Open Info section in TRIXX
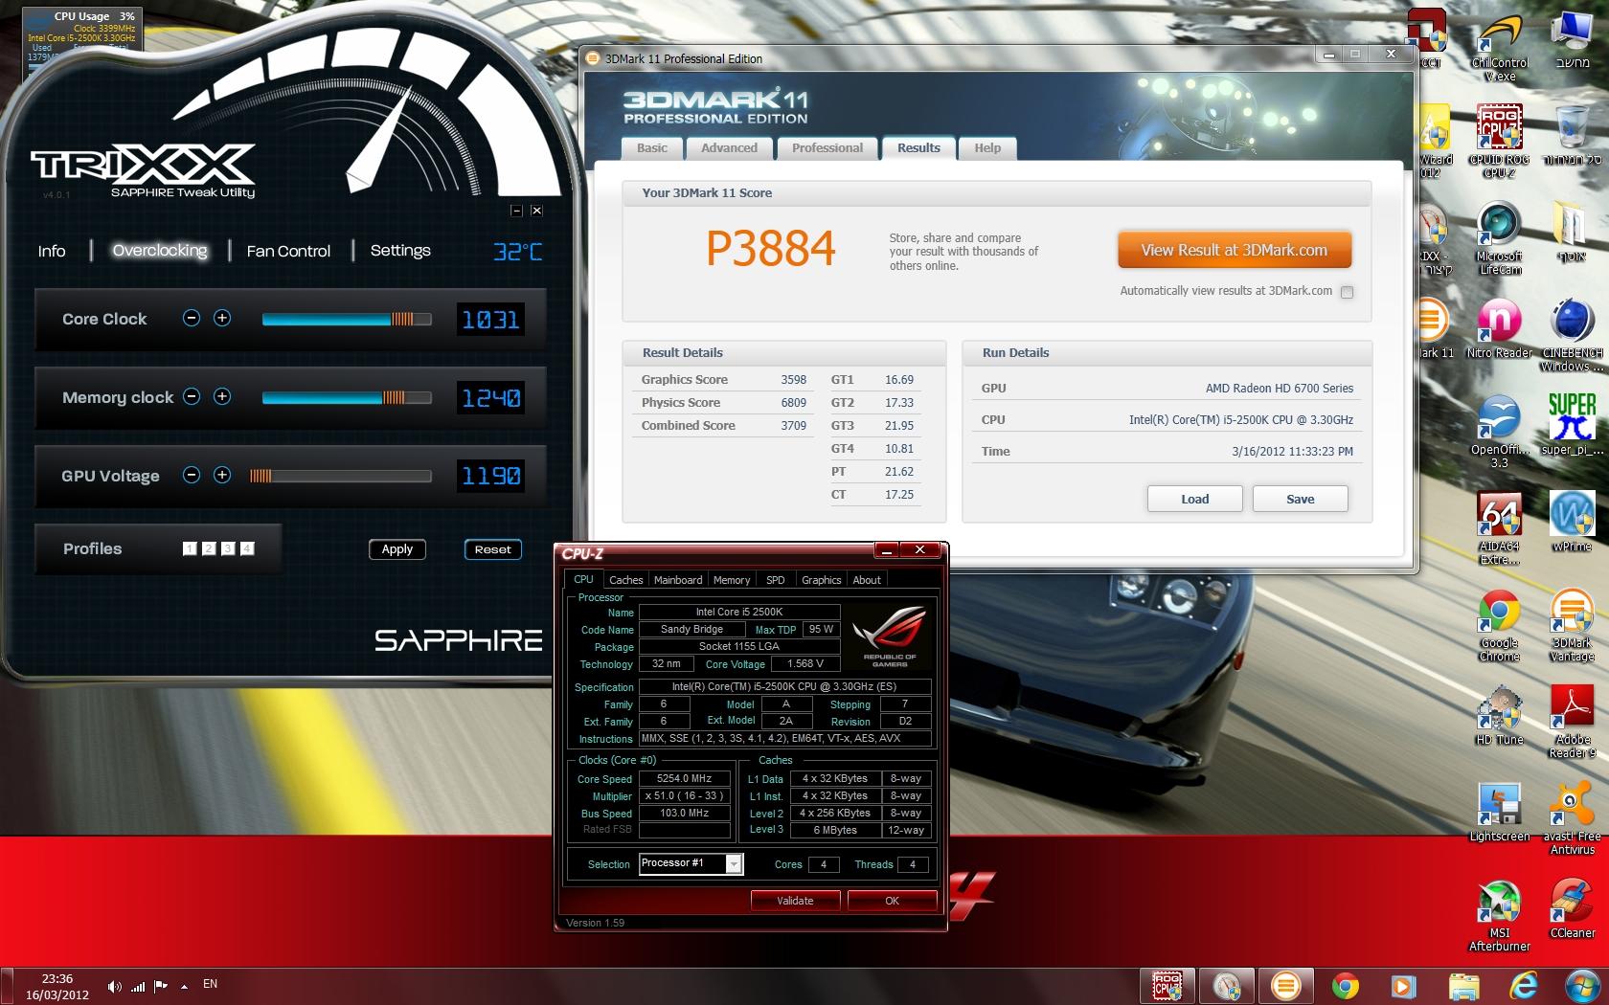 point(52,251)
